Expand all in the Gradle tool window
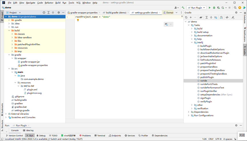247x141 pixels. pyautogui.click(x=206, y=17)
